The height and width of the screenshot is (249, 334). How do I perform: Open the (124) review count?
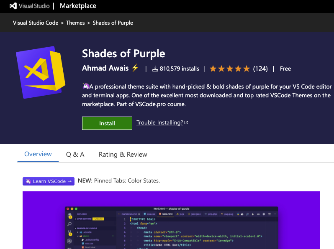tap(260, 69)
